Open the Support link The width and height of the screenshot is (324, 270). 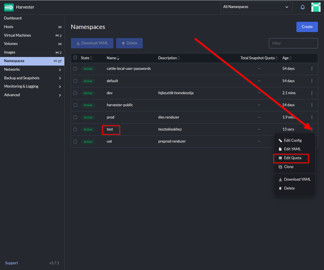click(11, 263)
